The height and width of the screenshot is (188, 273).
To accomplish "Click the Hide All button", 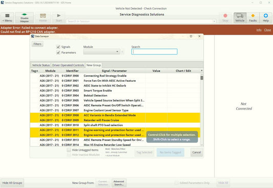I will (x=223, y=183).
